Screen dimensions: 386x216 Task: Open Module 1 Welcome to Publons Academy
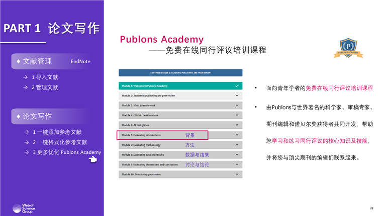pos(180,86)
